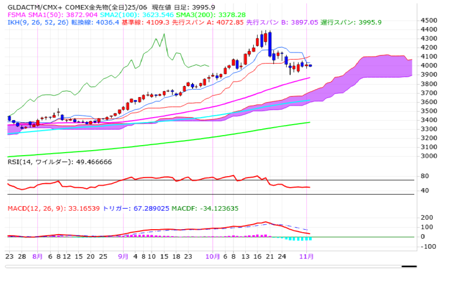Screen dimensions: 452x294
Task: Click the black horizontal scrollbar thumb below the chart
Action: click(x=409, y=266)
